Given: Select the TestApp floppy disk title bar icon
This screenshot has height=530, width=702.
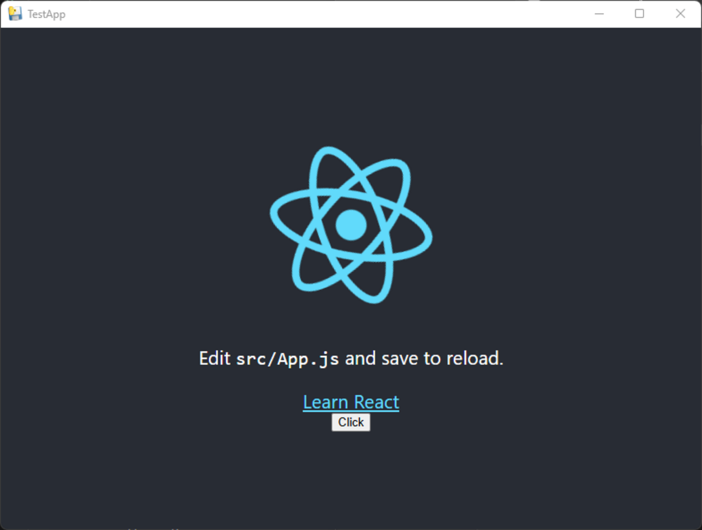Looking at the screenshot, I should pos(15,14).
